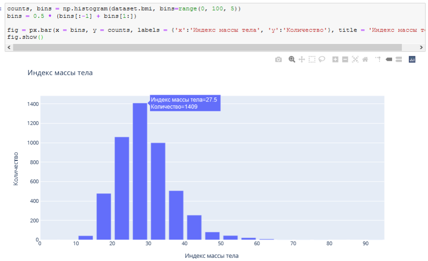Click the bar centered at 42.5
The height and width of the screenshot is (261, 428).
[194, 227]
